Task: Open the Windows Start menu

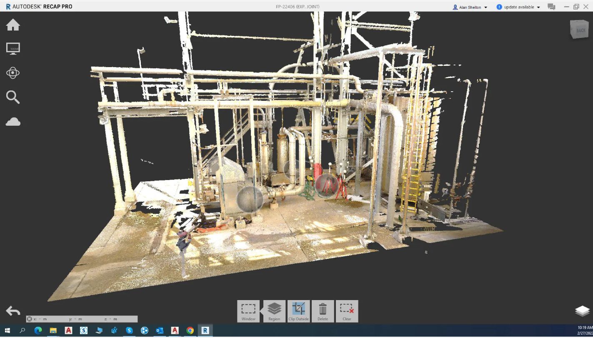Action: tap(7, 330)
